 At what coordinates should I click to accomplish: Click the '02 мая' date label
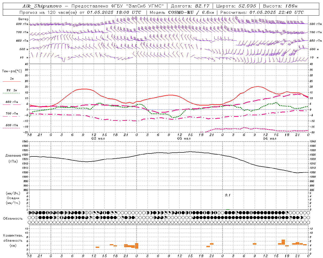pos(98,139)
